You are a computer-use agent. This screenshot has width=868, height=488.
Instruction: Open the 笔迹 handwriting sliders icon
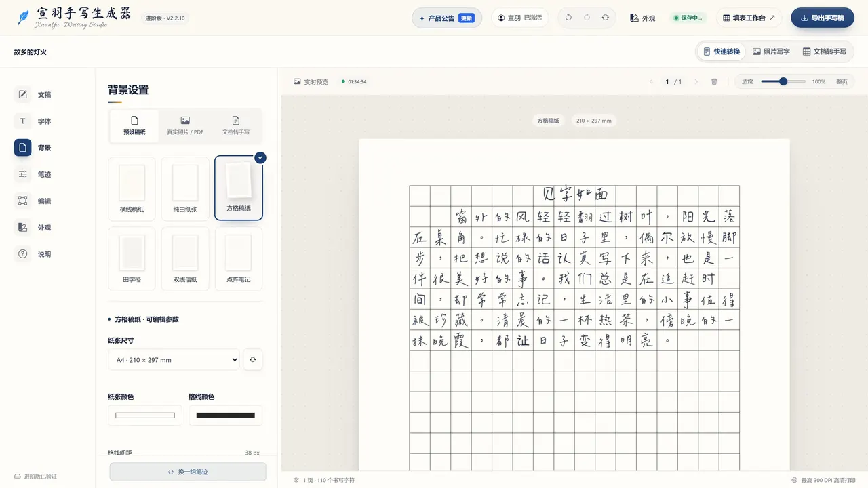(22, 174)
